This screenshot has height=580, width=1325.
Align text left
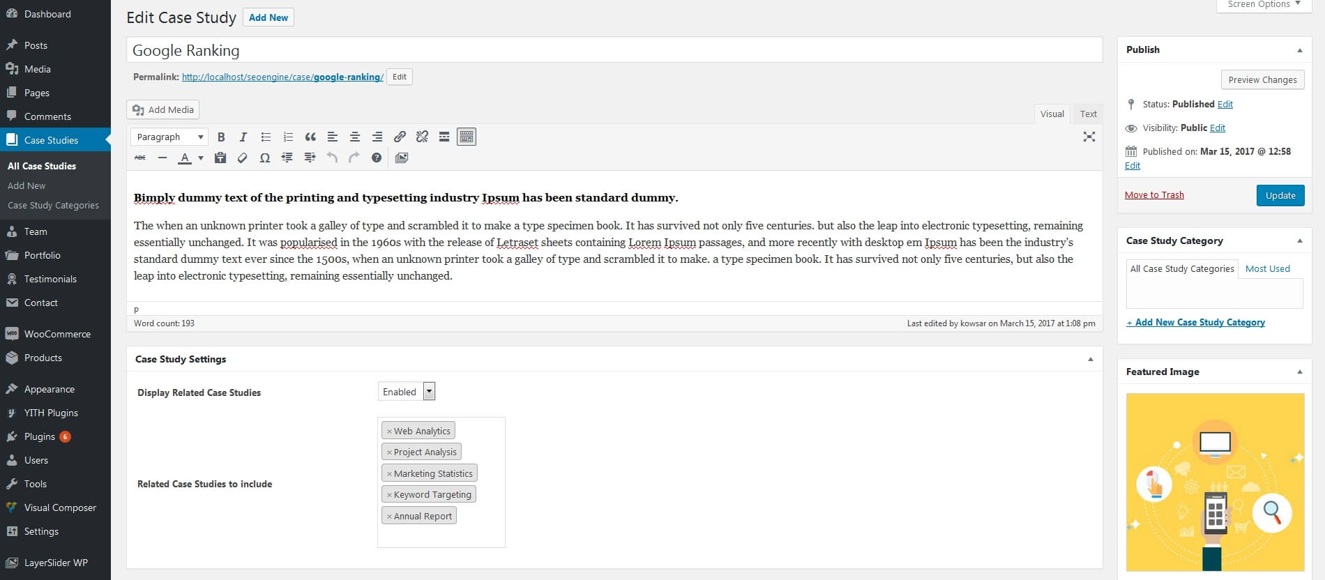point(333,137)
